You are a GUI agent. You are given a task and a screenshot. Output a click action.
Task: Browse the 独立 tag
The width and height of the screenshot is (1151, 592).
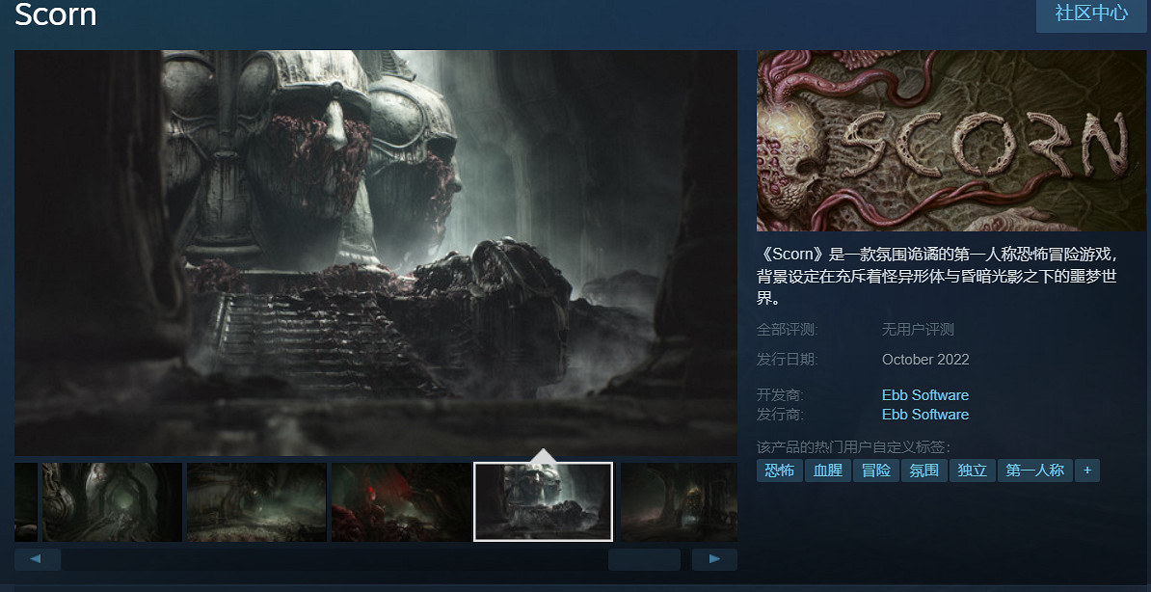[972, 471]
